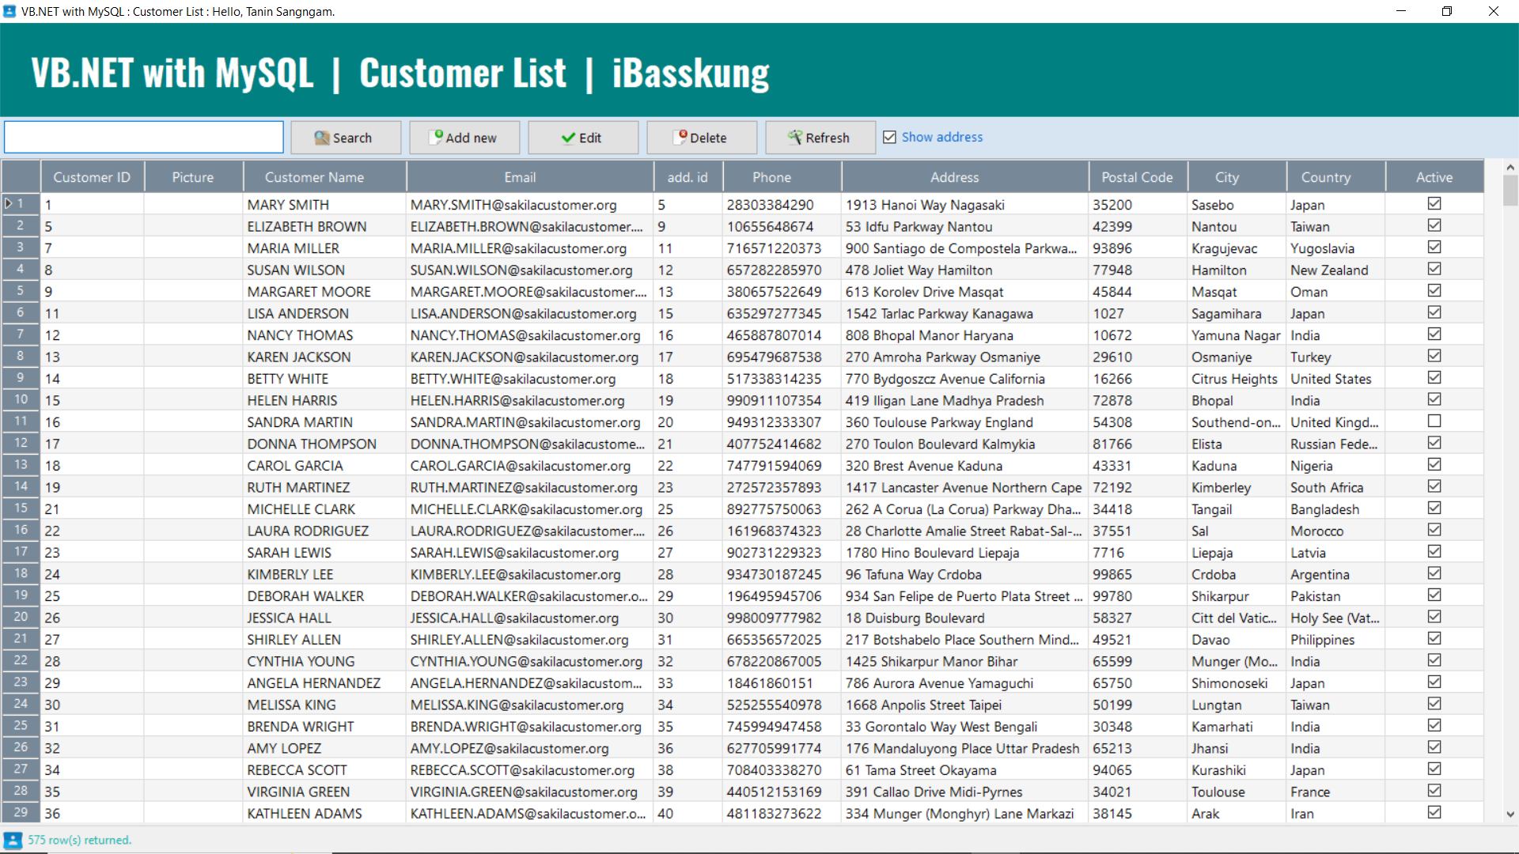This screenshot has height=854, width=1519.
Task: Toggle Active checkbox for BETTY WHITE
Action: [x=1434, y=378]
